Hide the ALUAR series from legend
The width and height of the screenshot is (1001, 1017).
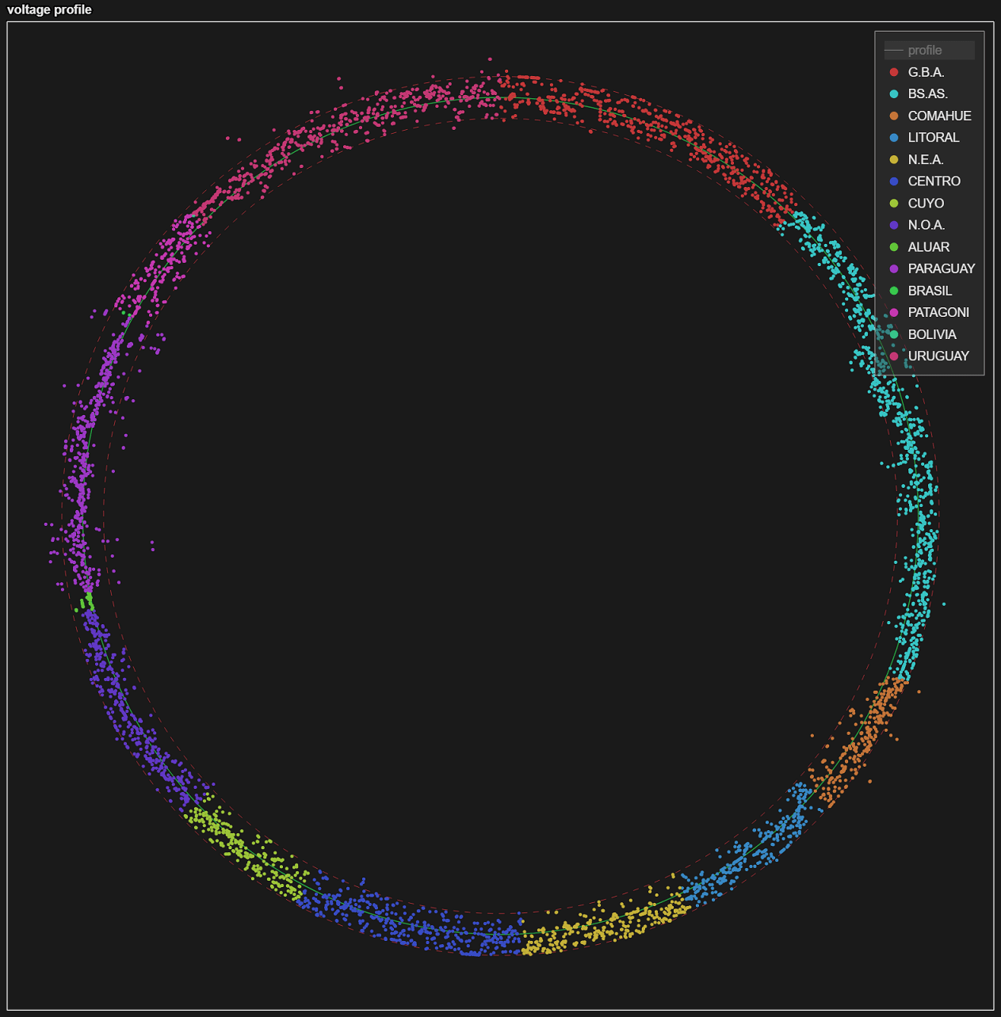point(928,247)
